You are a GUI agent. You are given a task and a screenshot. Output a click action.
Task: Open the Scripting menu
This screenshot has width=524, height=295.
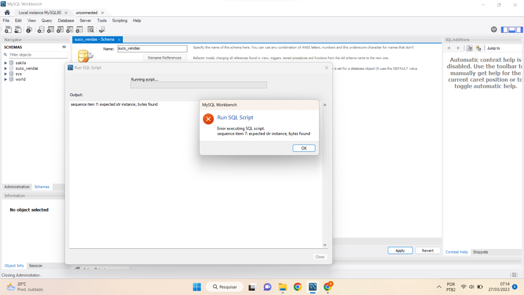coord(120,20)
